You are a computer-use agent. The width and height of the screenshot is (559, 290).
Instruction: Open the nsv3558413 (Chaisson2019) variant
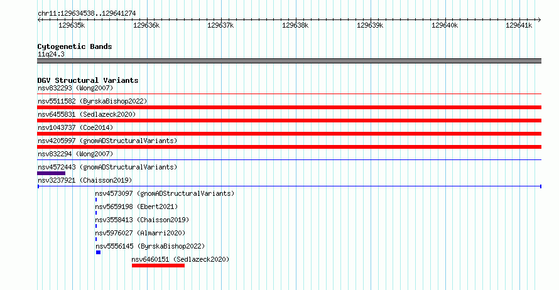click(x=142, y=220)
